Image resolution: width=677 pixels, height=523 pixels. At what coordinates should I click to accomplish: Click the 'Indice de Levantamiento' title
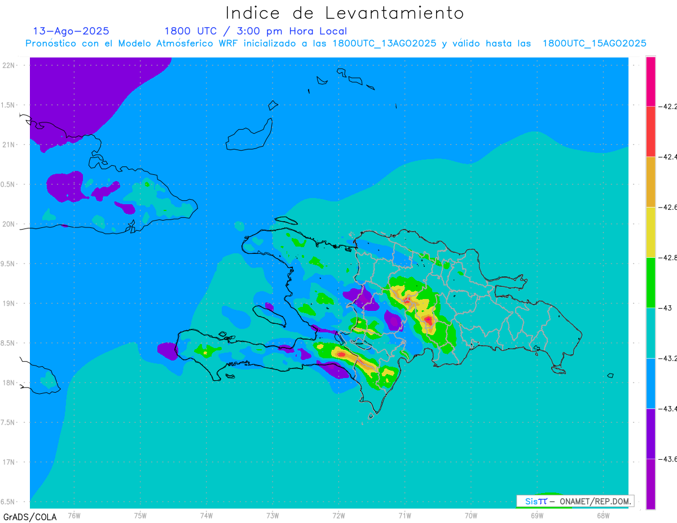coord(345,12)
